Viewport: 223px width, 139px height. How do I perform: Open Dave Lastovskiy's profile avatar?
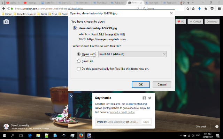coord(6,126)
